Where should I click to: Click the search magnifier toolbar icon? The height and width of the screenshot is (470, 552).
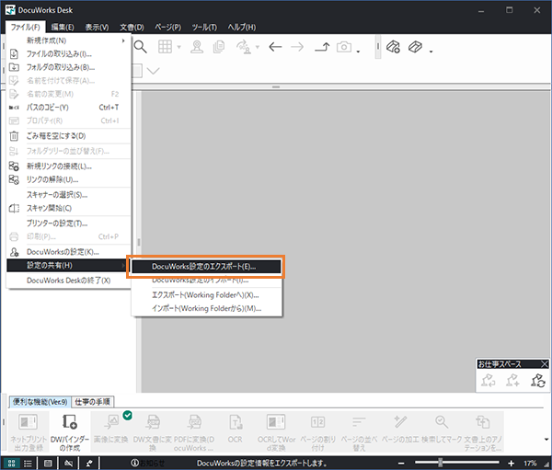click(140, 47)
